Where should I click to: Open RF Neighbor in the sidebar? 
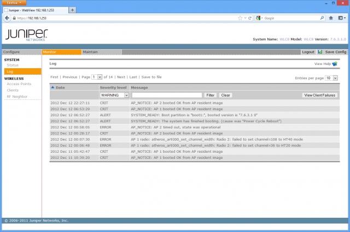(x=17, y=97)
